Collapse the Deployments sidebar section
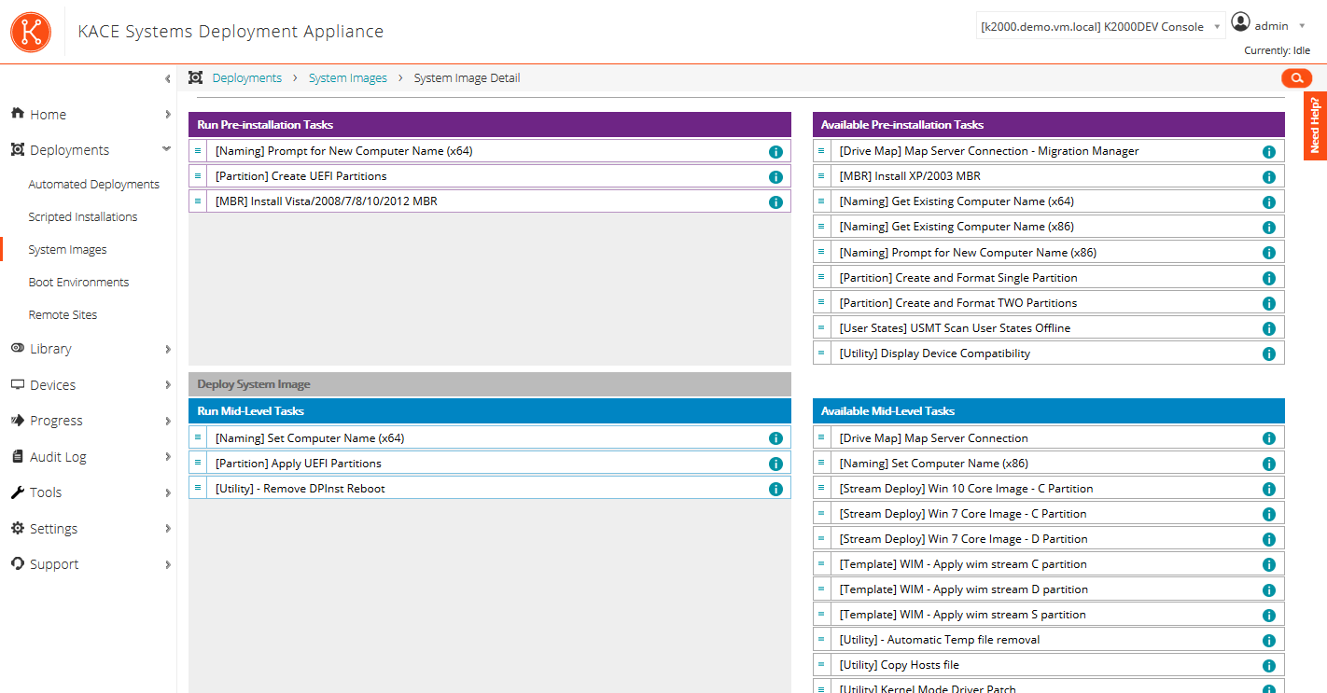Image resolution: width=1327 pixels, height=693 pixels. pyautogui.click(x=167, y=149)
